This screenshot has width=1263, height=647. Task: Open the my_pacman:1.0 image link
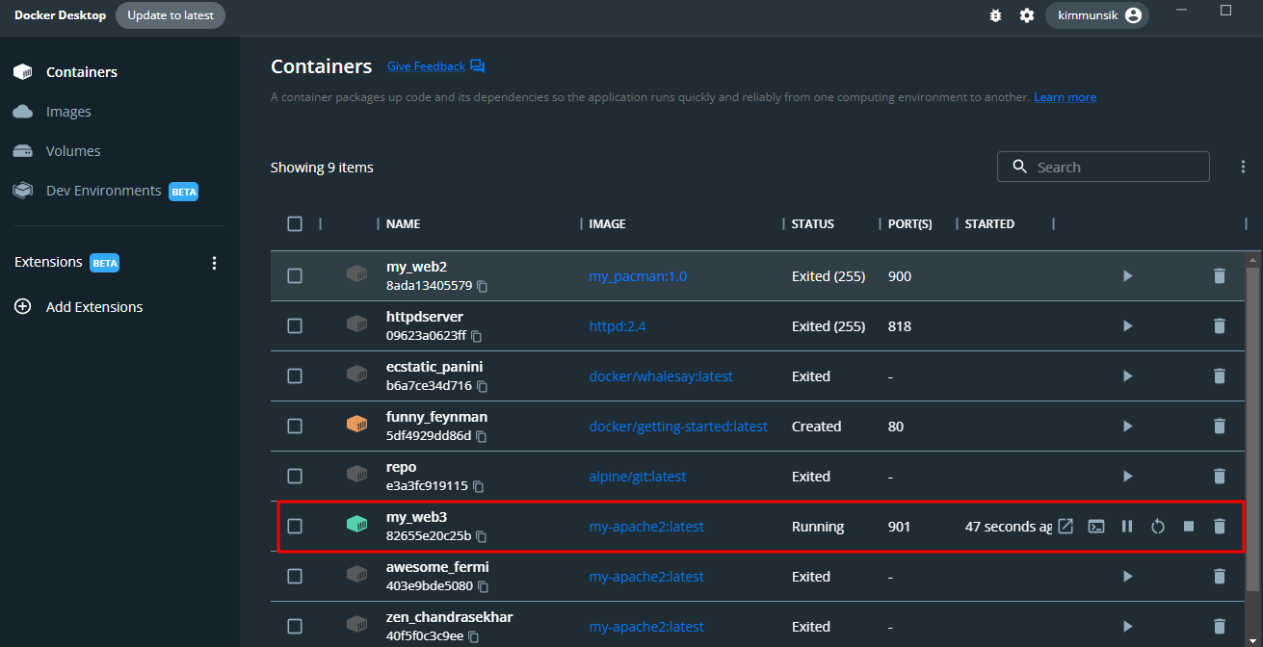[638, 276]
